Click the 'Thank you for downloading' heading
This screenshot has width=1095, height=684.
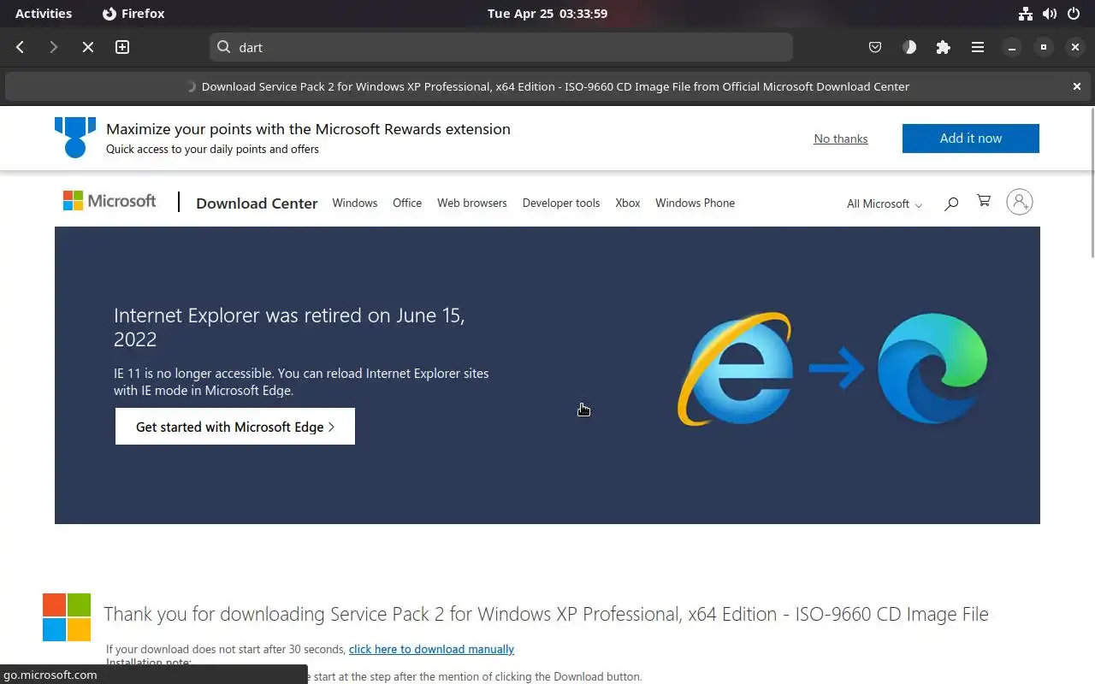click(x=546, y=614)
